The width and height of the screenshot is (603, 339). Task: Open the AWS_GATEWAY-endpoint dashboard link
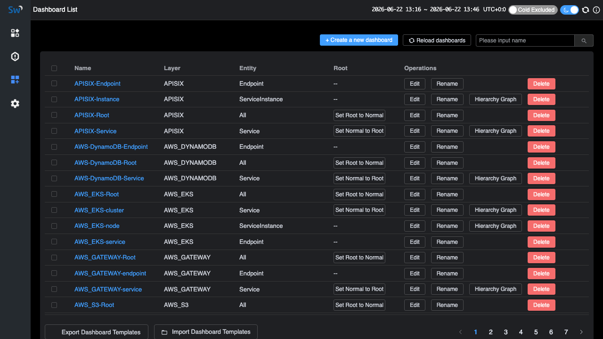pos(110,274)
